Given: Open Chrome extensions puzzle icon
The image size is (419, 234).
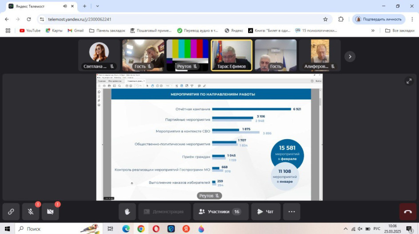Looking at the screenshot, I should (x=341, y=19).
